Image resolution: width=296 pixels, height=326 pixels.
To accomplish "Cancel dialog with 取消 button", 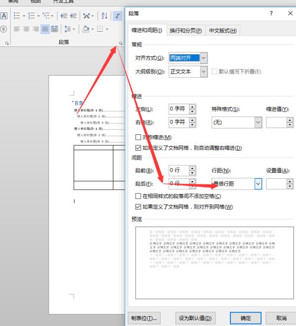I will click(x=281, y=318).
